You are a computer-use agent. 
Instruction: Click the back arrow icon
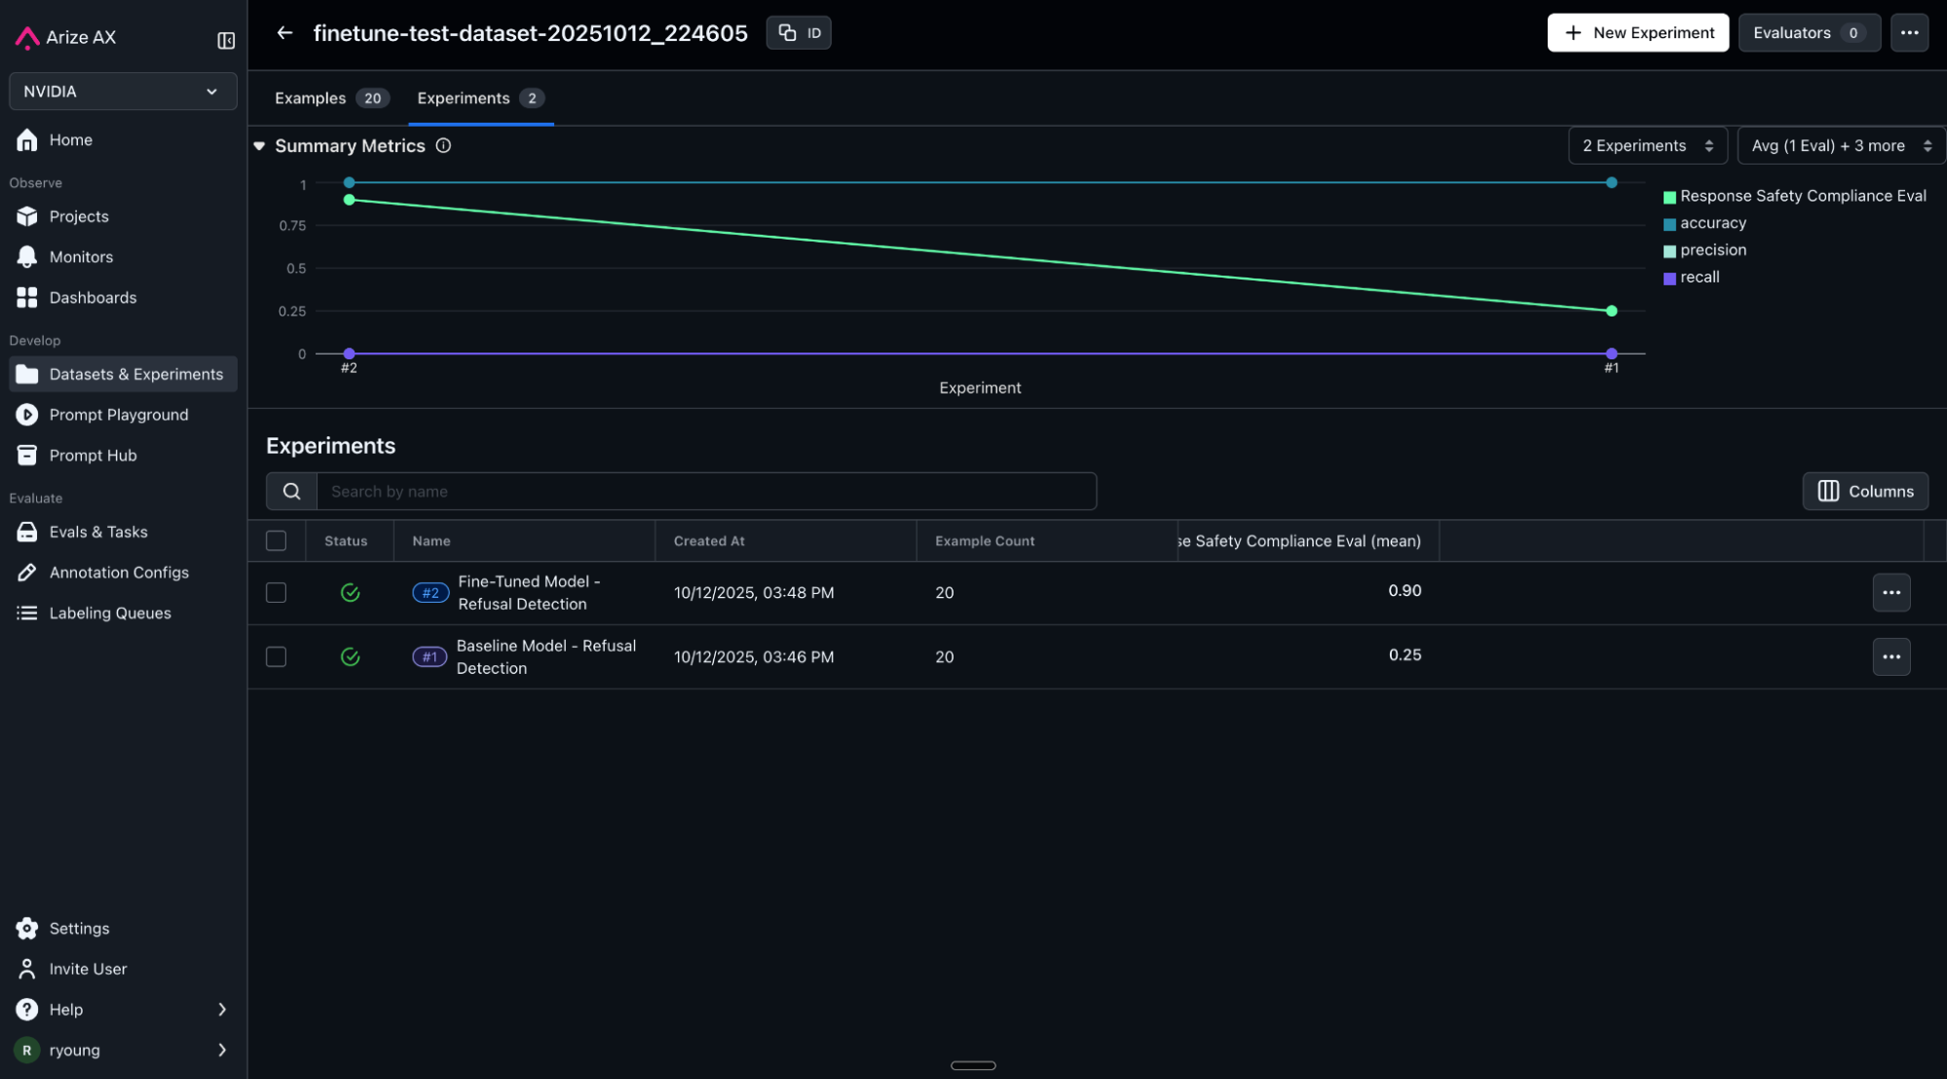click(284, 33)
